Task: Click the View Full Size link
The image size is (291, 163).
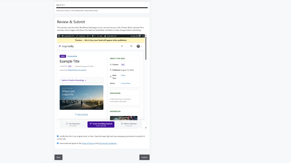Action: [x=81, y=114]
